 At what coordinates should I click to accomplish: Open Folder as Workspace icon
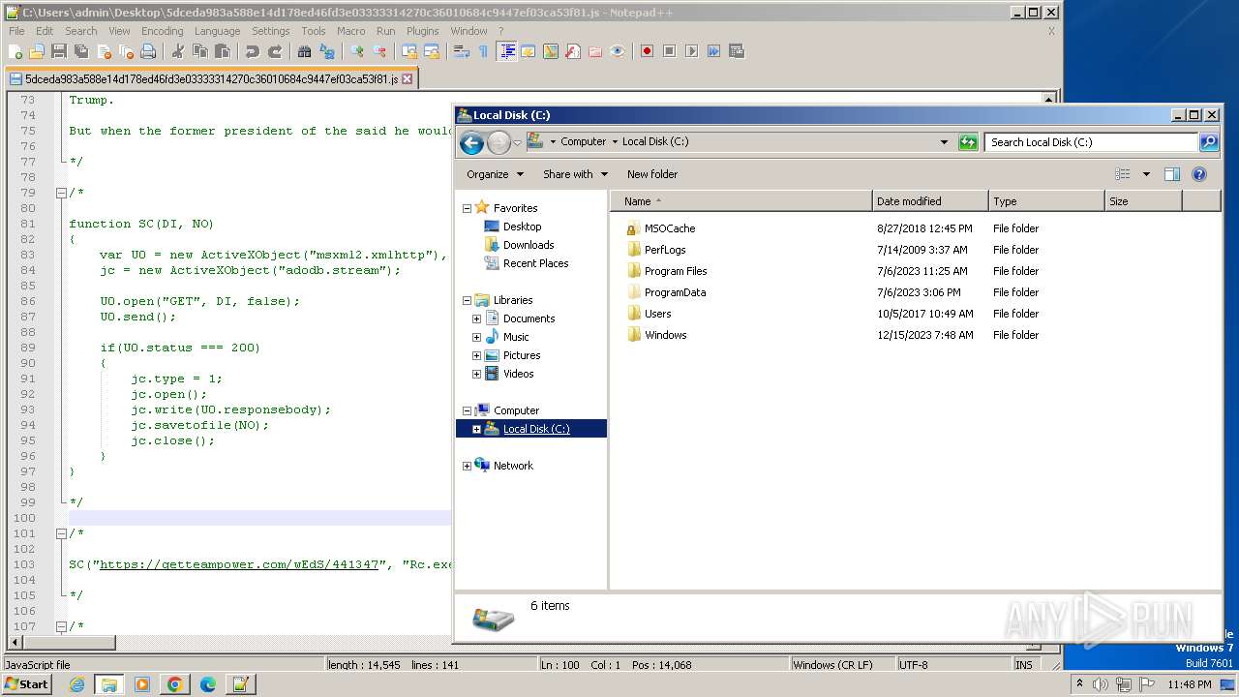(x=594, y=51)
